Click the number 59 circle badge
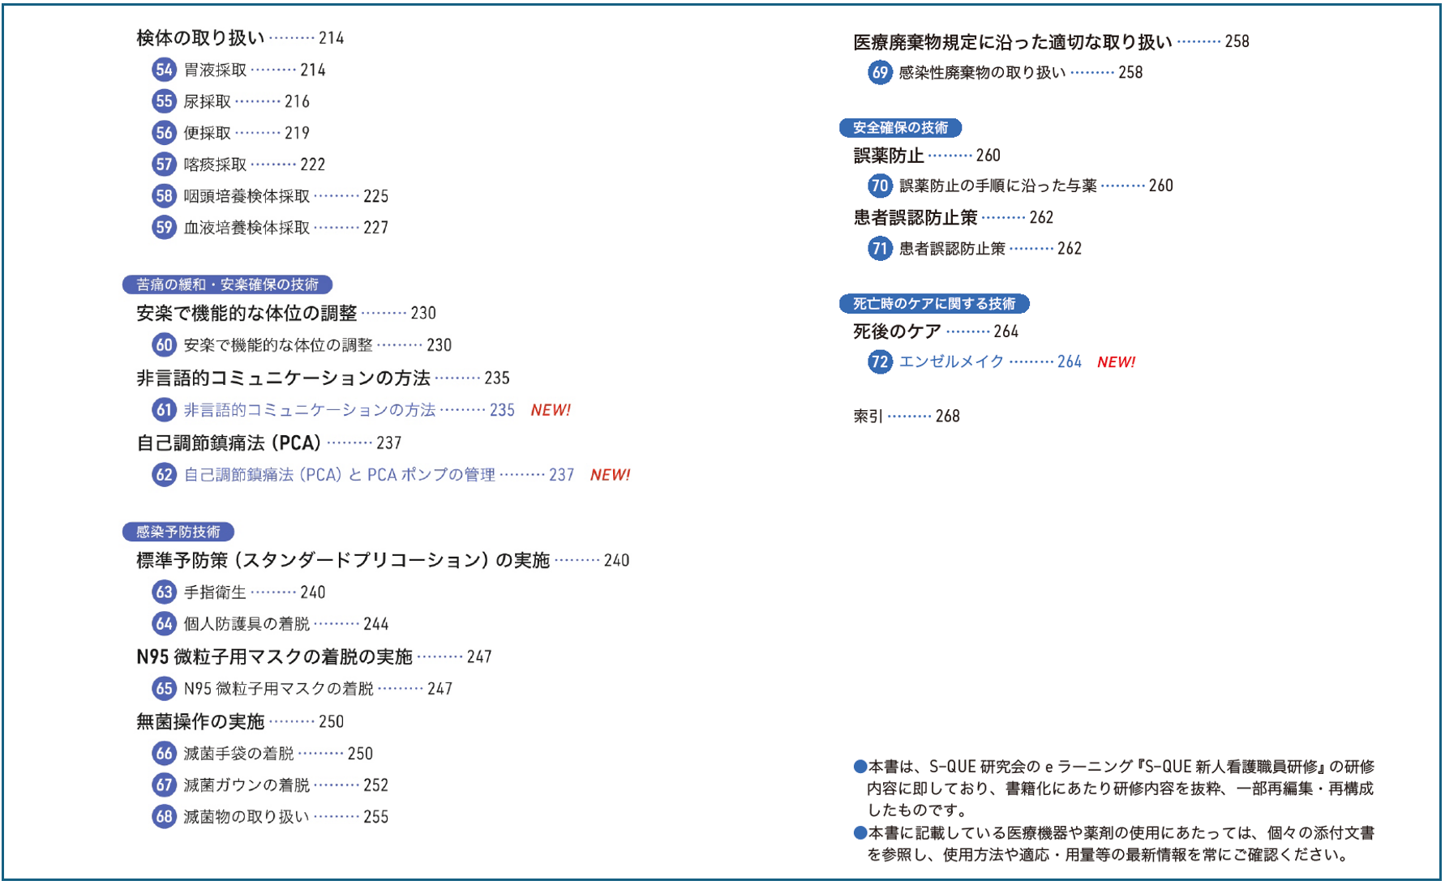This screenshot has height=885, width=1445. [164, 228]
